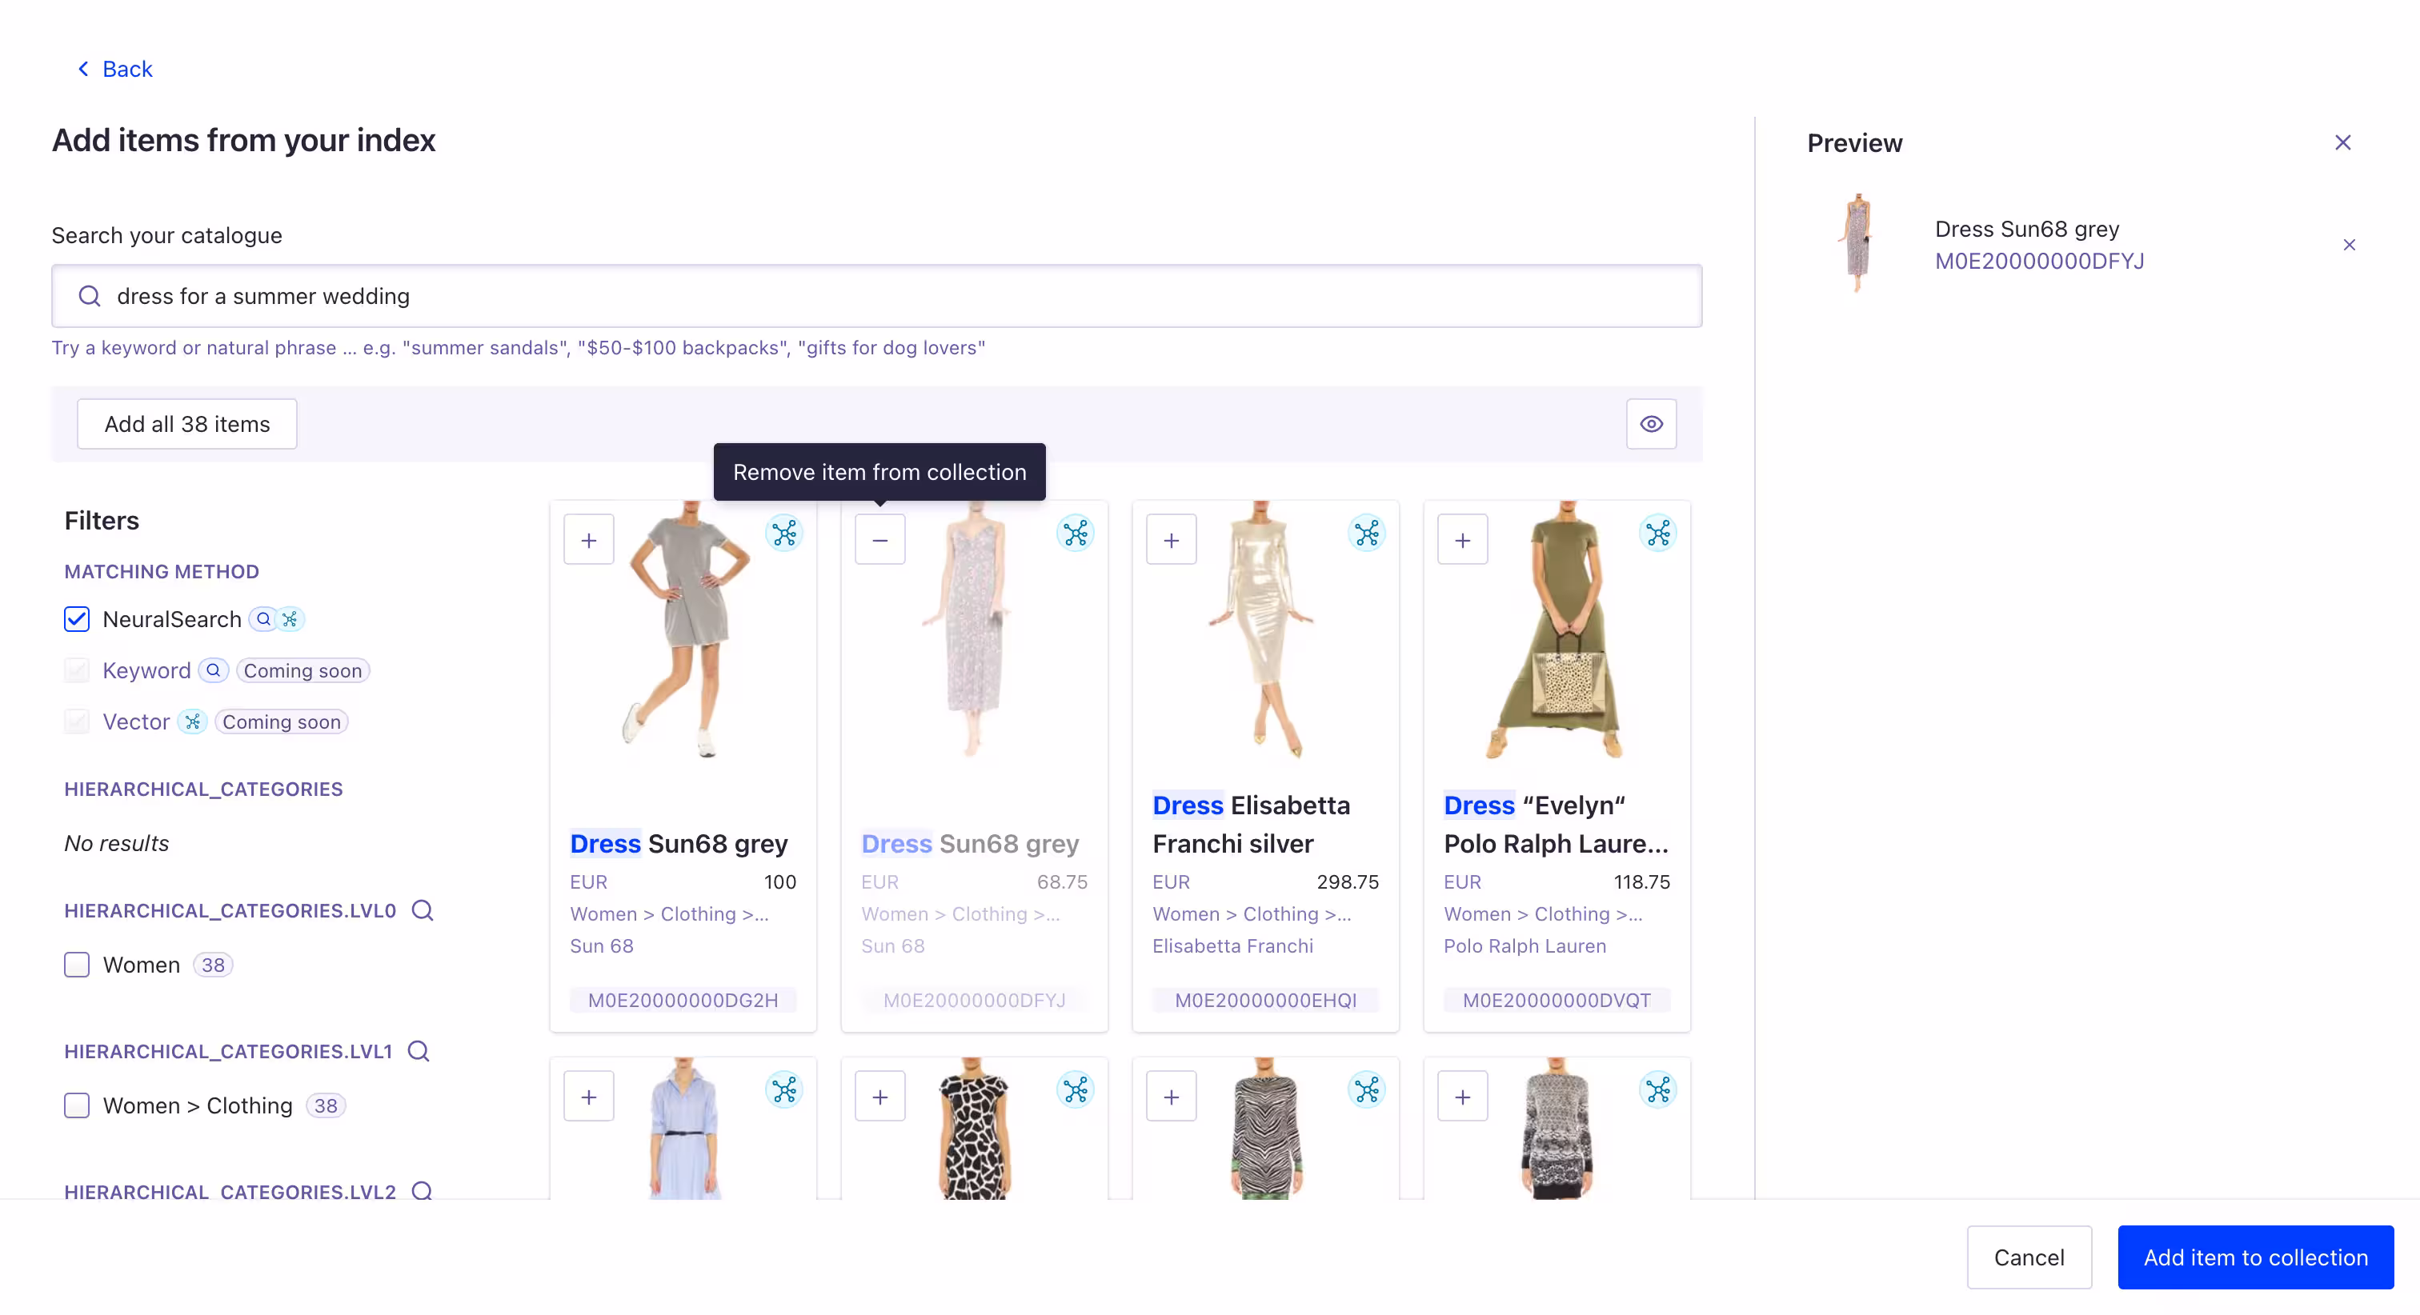The width and height of the screenshot is (2420, 1315).
Task: Remove Dress Sun68 grey M0E20000000DFYJ with minus
Action: pos(880,539)
